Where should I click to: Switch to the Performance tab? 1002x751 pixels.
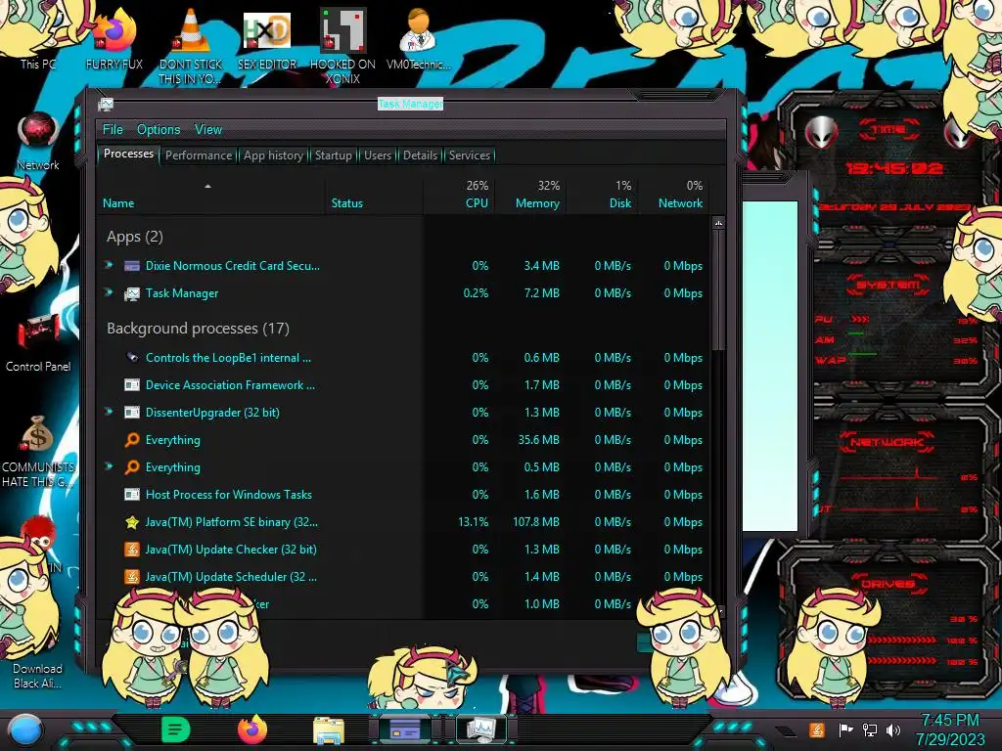(x=199, y=155)
